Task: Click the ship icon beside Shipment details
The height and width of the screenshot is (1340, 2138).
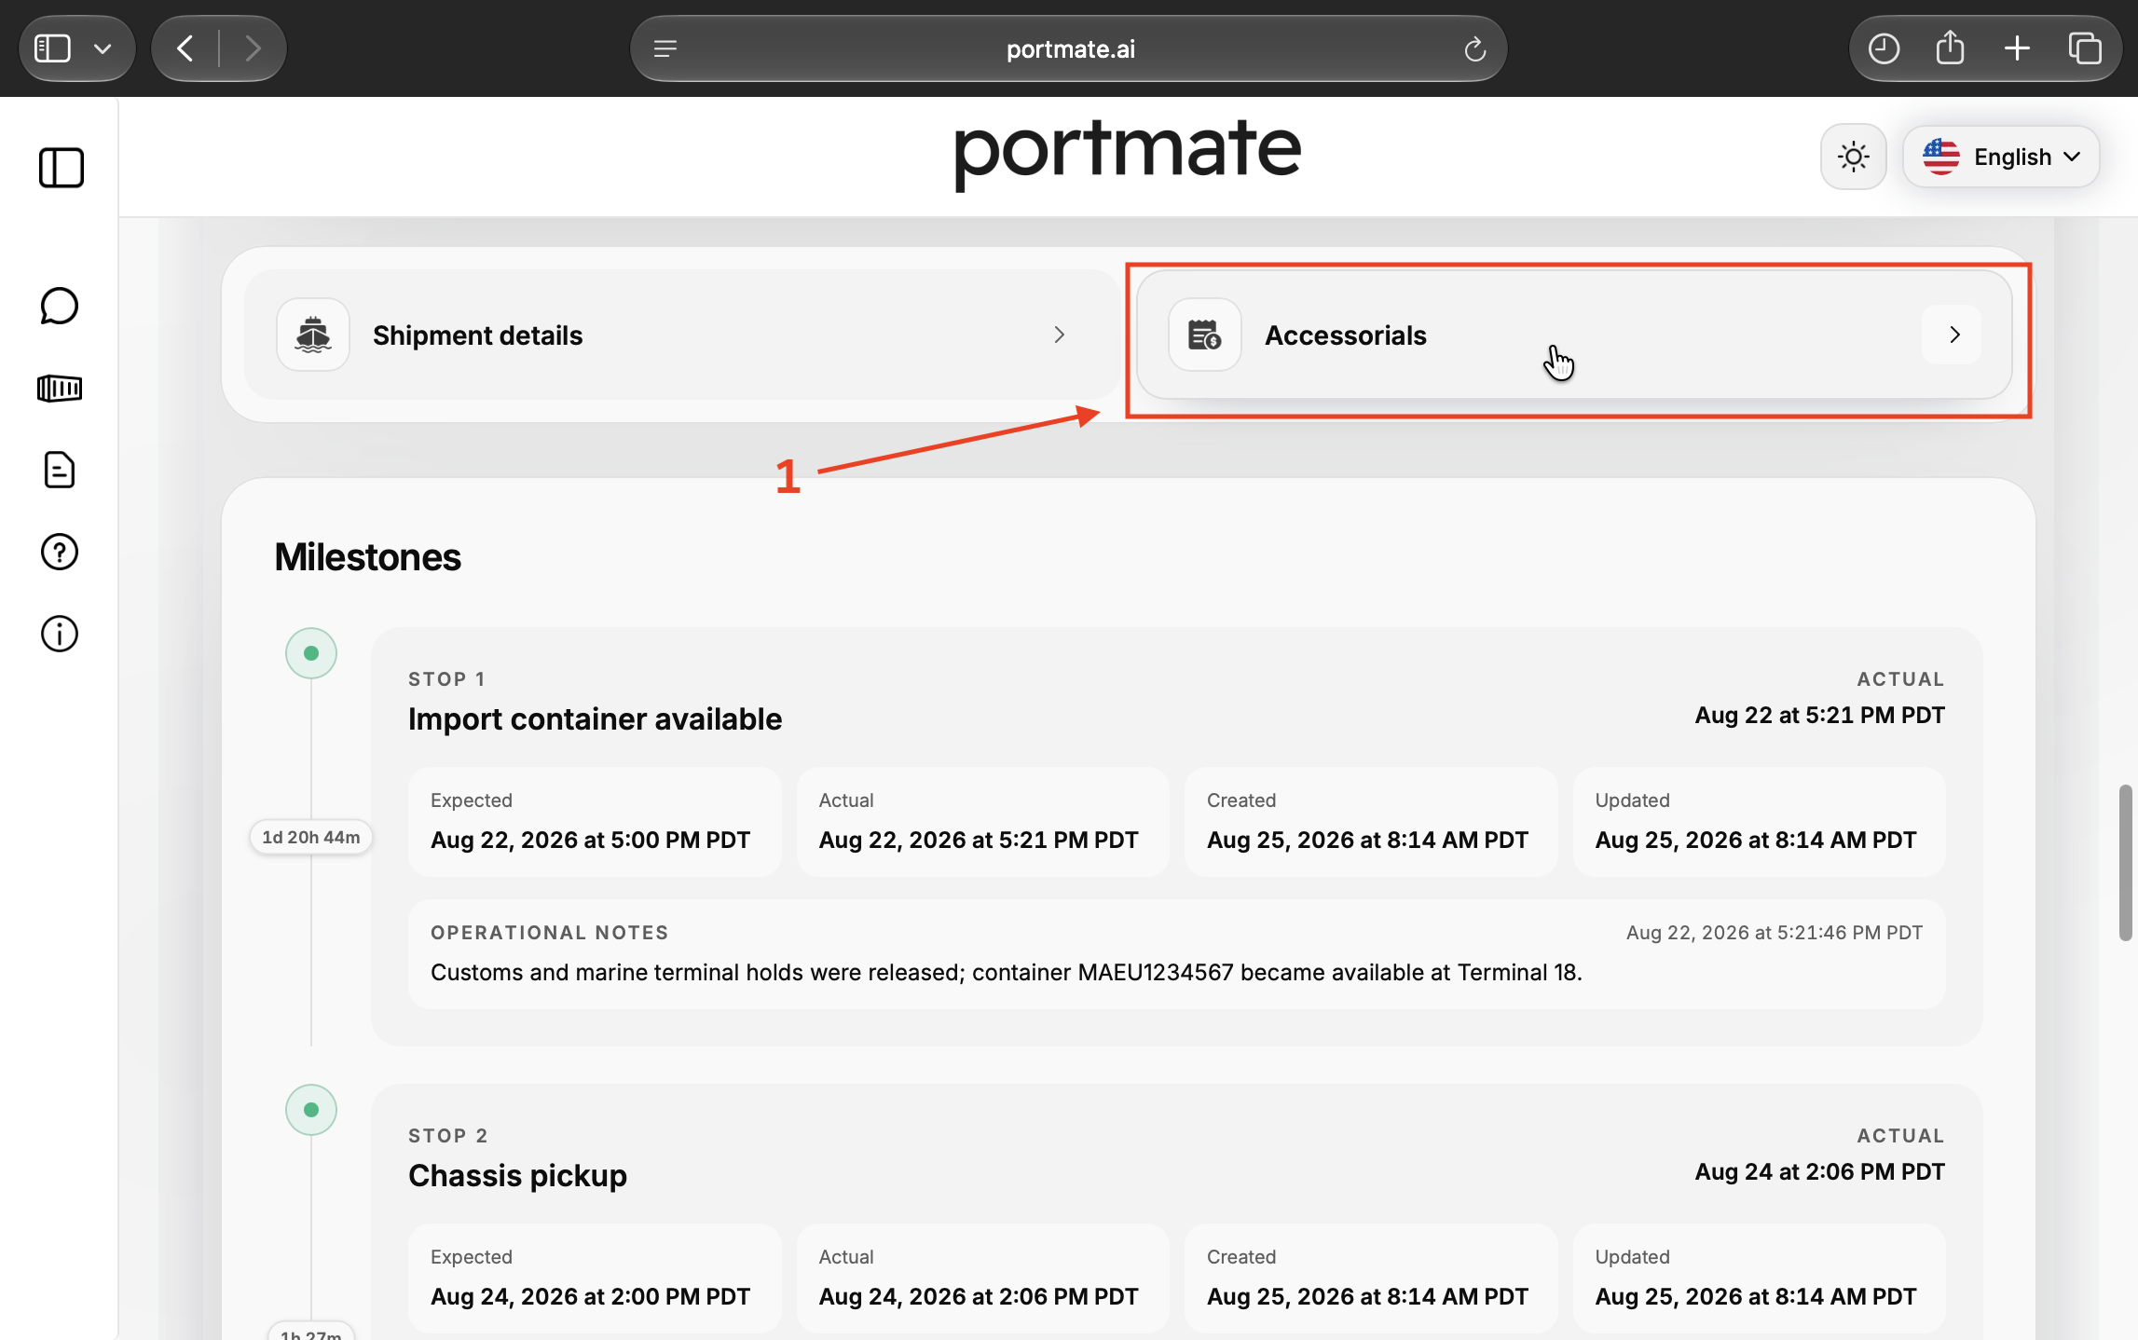Action: click(x=313, y=335)
